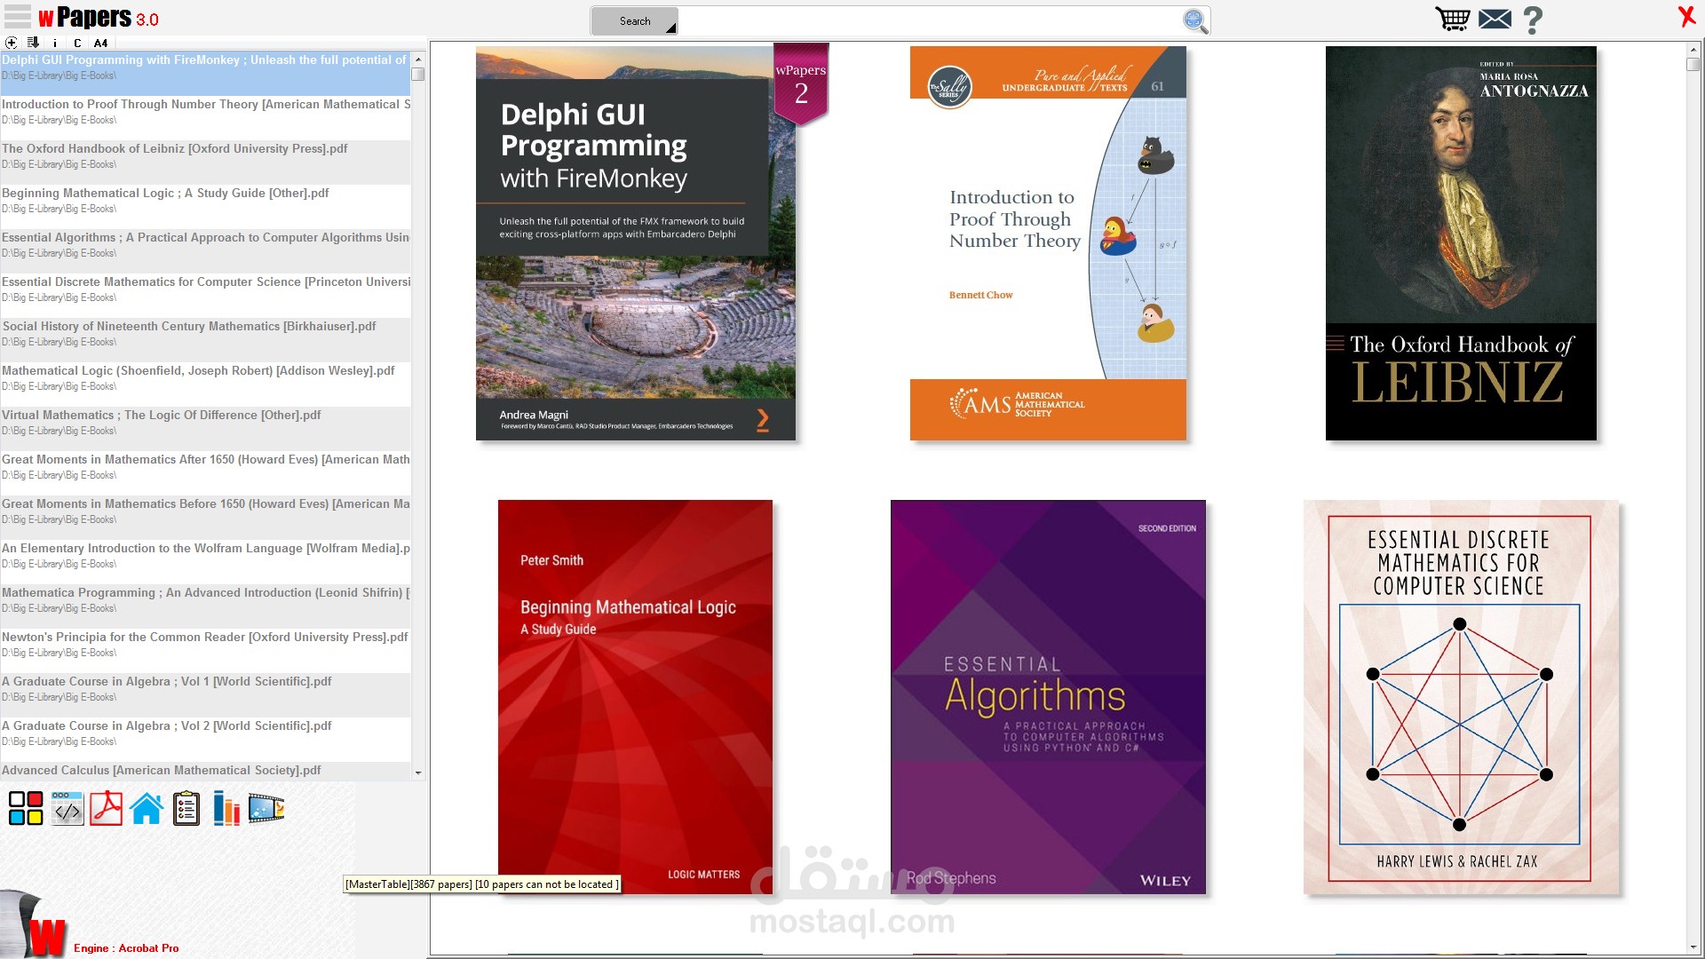The image size is (1705, 959).
Task: Select Mathematical Logic (Shoenfield) entry
Action: point(205,384)
